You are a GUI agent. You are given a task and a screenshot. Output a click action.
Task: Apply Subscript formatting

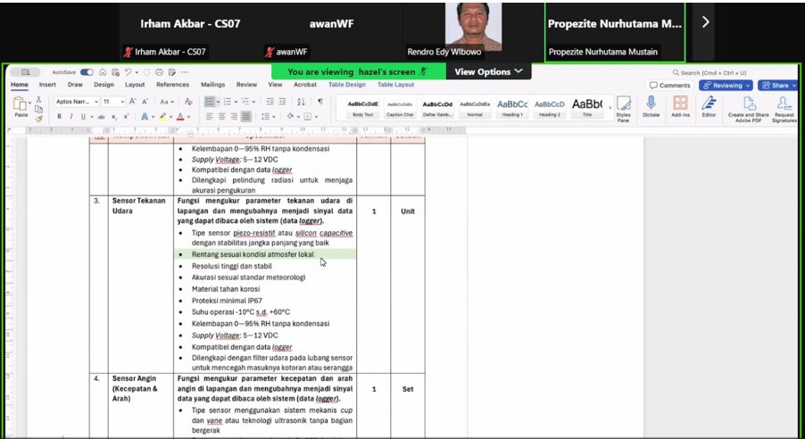click(x=114, y=117)
